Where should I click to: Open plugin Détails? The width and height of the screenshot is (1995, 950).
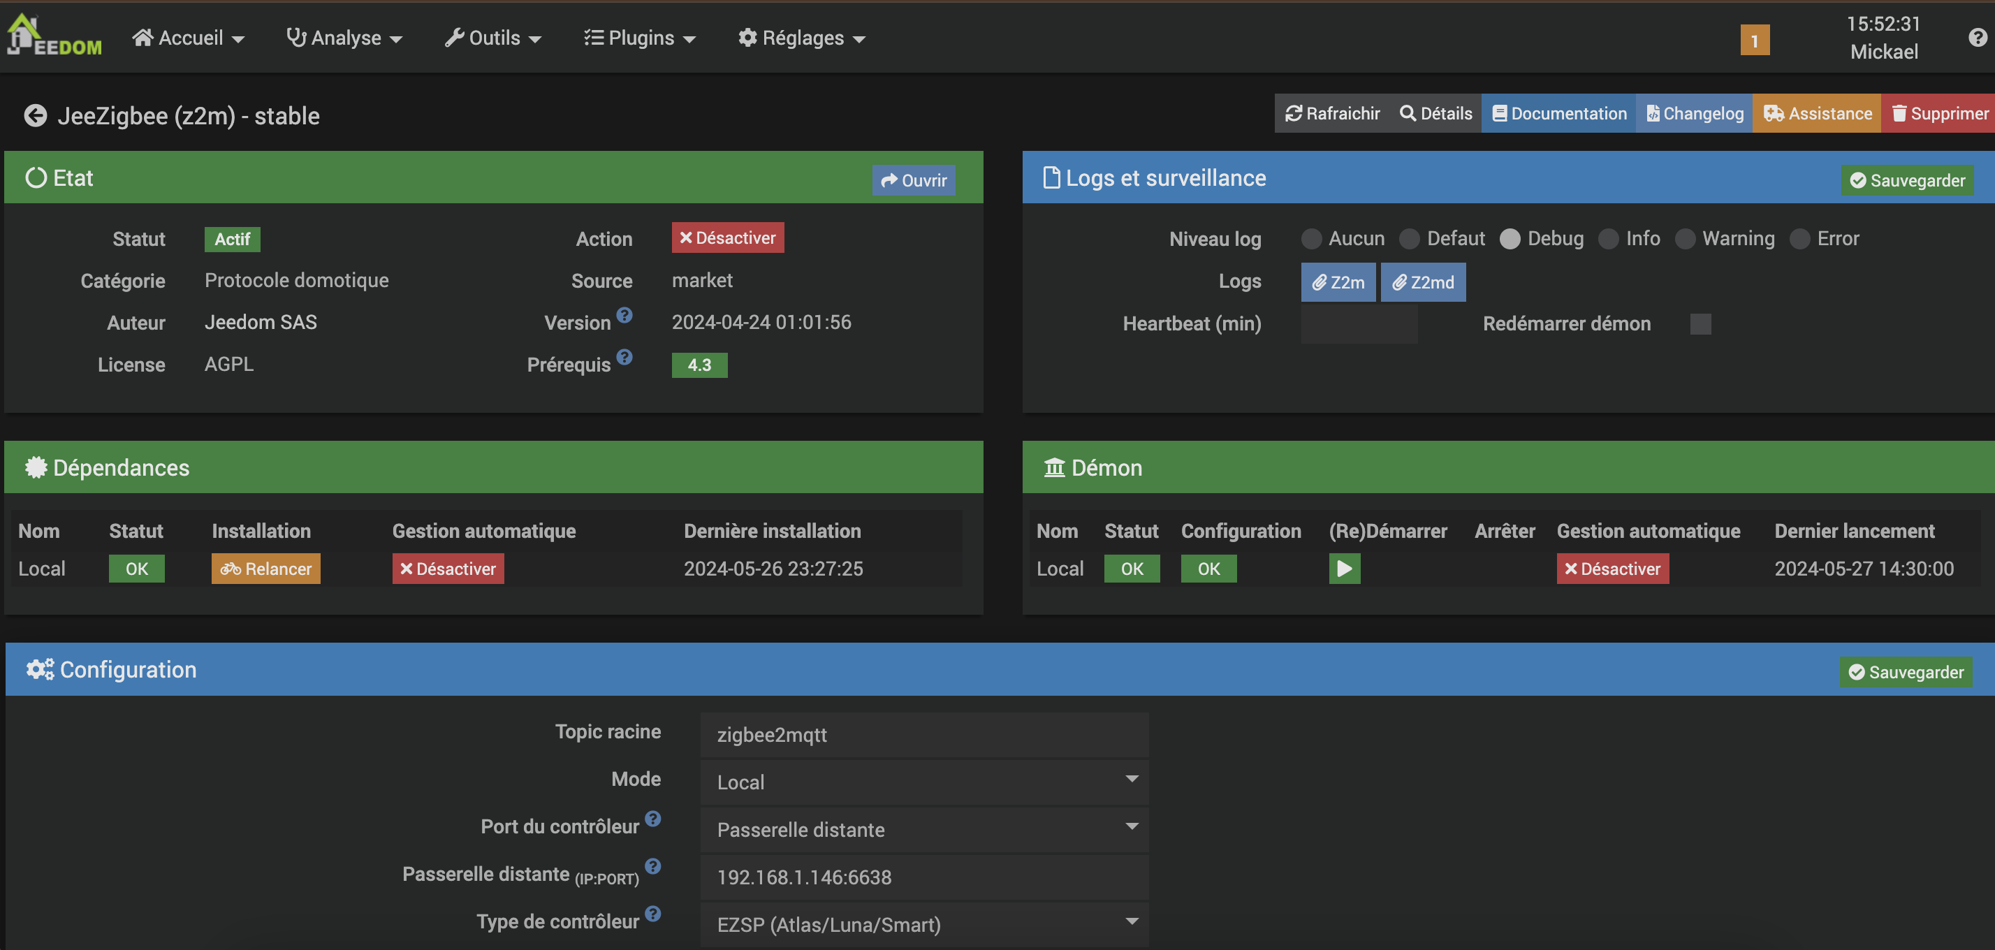[1435, 114]
